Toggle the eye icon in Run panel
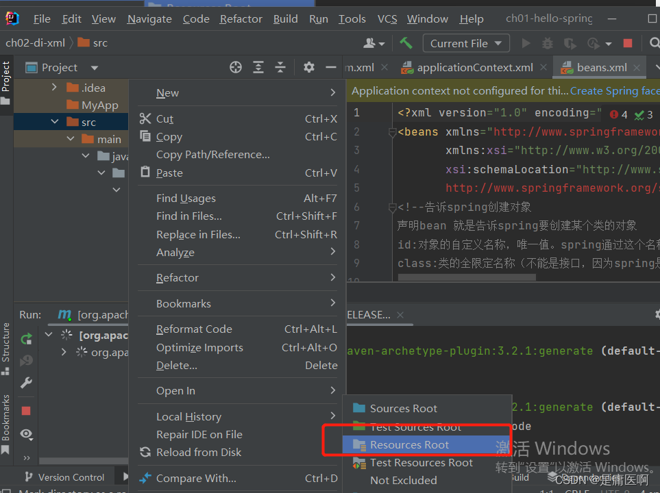Image resolution: width=660 pixels, height=493 pixels. pos(26,433)
